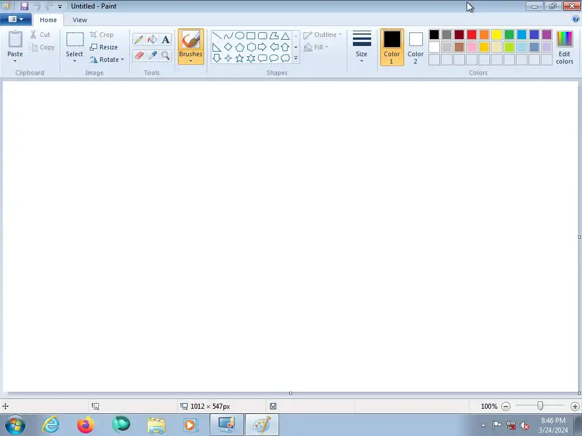
Task: Switch to the View tab
Action: (80, 20)
